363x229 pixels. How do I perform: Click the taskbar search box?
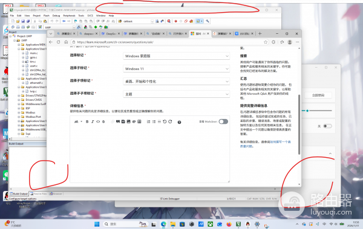pyautogui.click(x=125, y=224)
